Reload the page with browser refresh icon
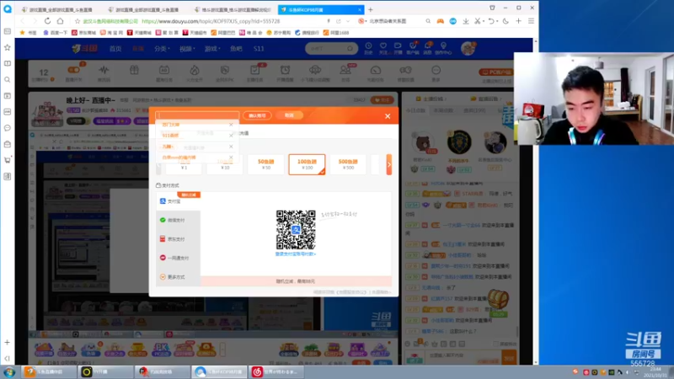Screen dimensions: 674x379 (47, 21)
